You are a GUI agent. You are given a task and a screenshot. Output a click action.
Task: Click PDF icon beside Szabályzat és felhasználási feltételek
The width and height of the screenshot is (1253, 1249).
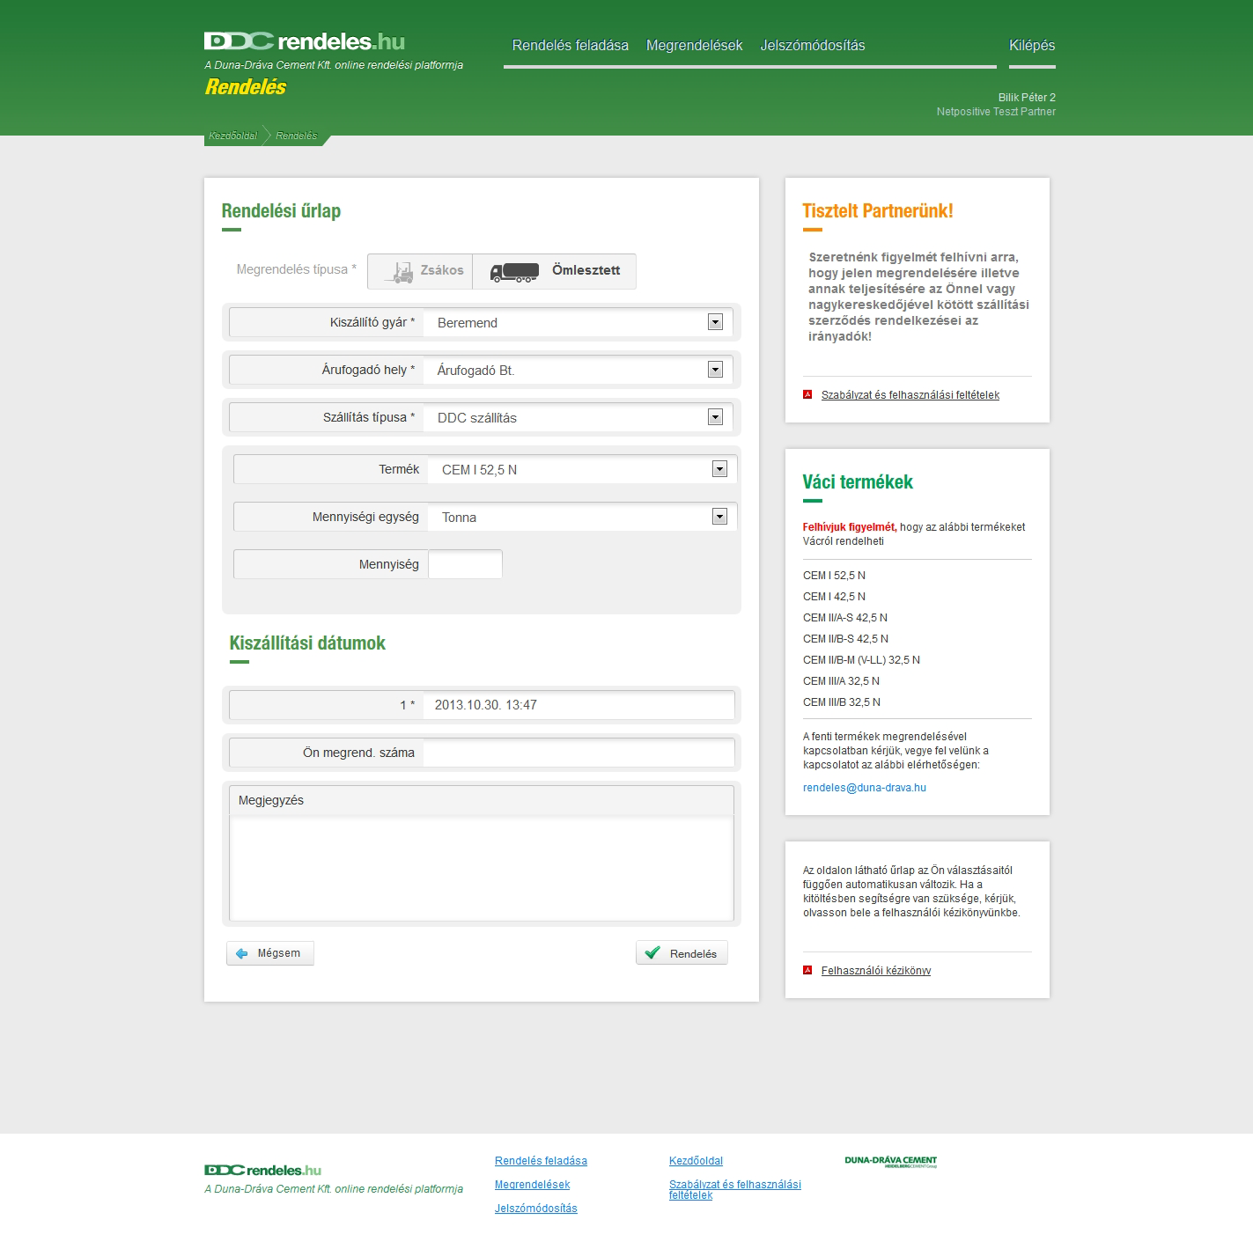[x=807, y=394]
